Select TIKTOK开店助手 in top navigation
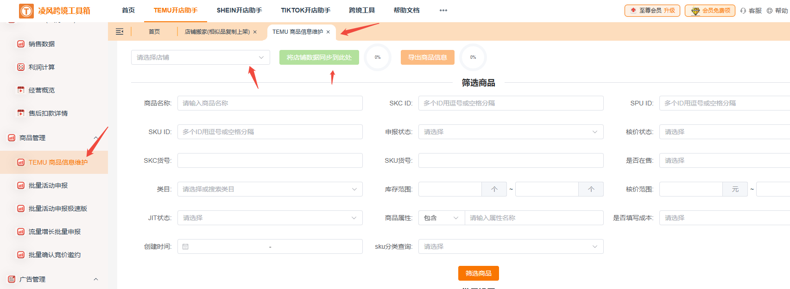The width and height of the screenshot is (790, 289). [305, 10]
